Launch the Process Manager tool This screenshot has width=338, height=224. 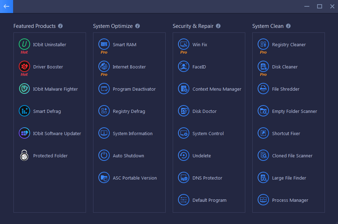tap(290, 200)
